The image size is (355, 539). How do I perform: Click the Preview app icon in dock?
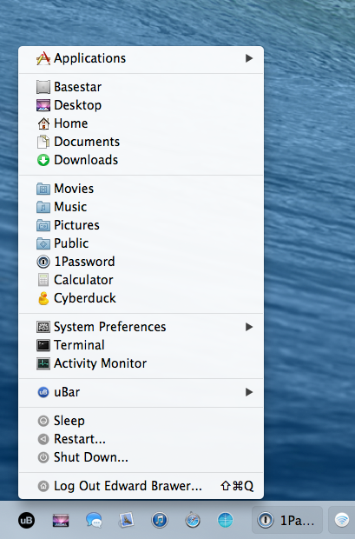tap(127, 520)
